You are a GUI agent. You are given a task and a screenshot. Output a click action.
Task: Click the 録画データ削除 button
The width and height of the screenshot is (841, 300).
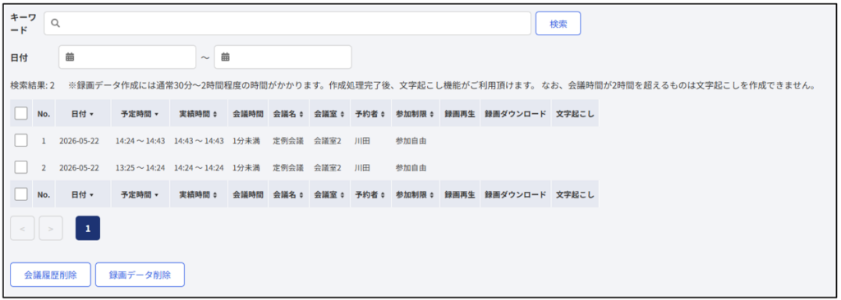coord(140,275)
